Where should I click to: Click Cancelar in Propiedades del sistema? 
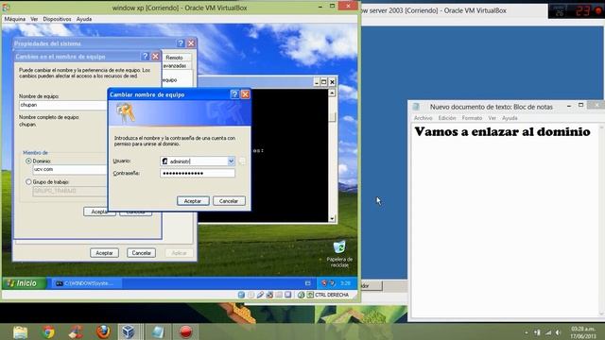point(141,253)
